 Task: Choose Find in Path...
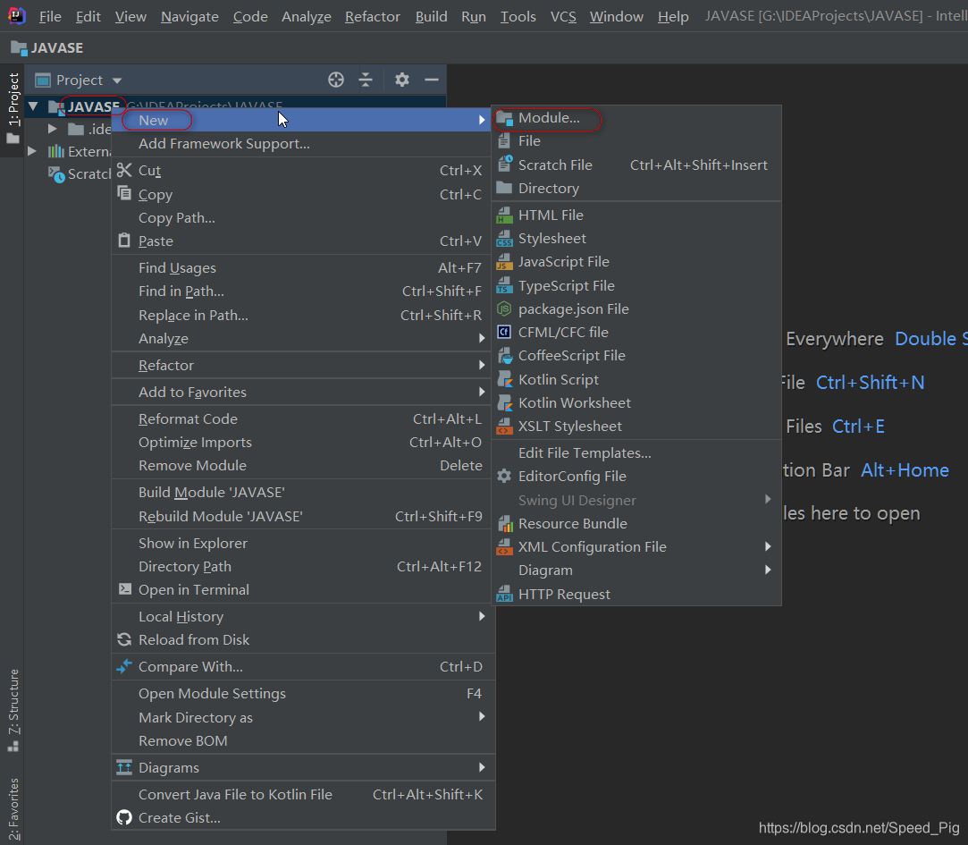[303, 291]
